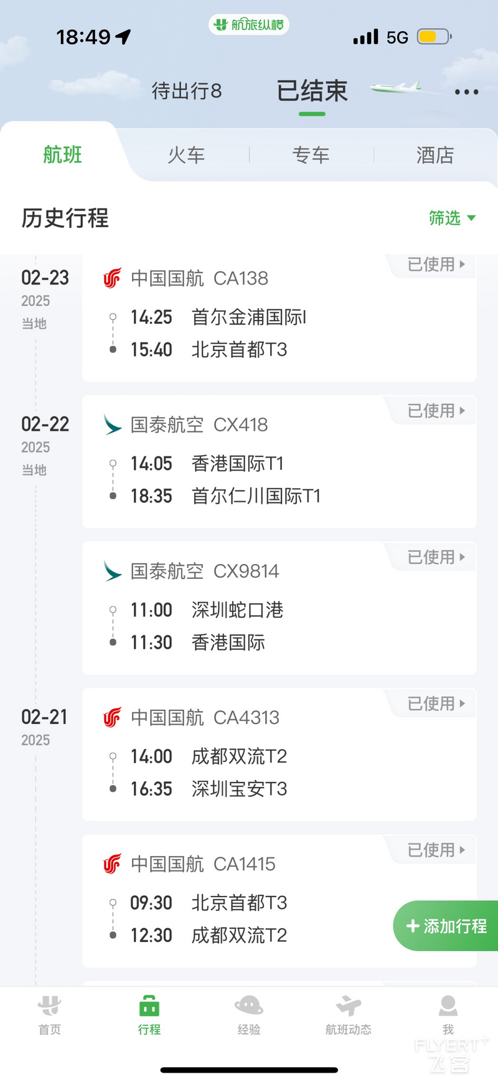Tap the 添加行程 button

click(x=446, y=926)
